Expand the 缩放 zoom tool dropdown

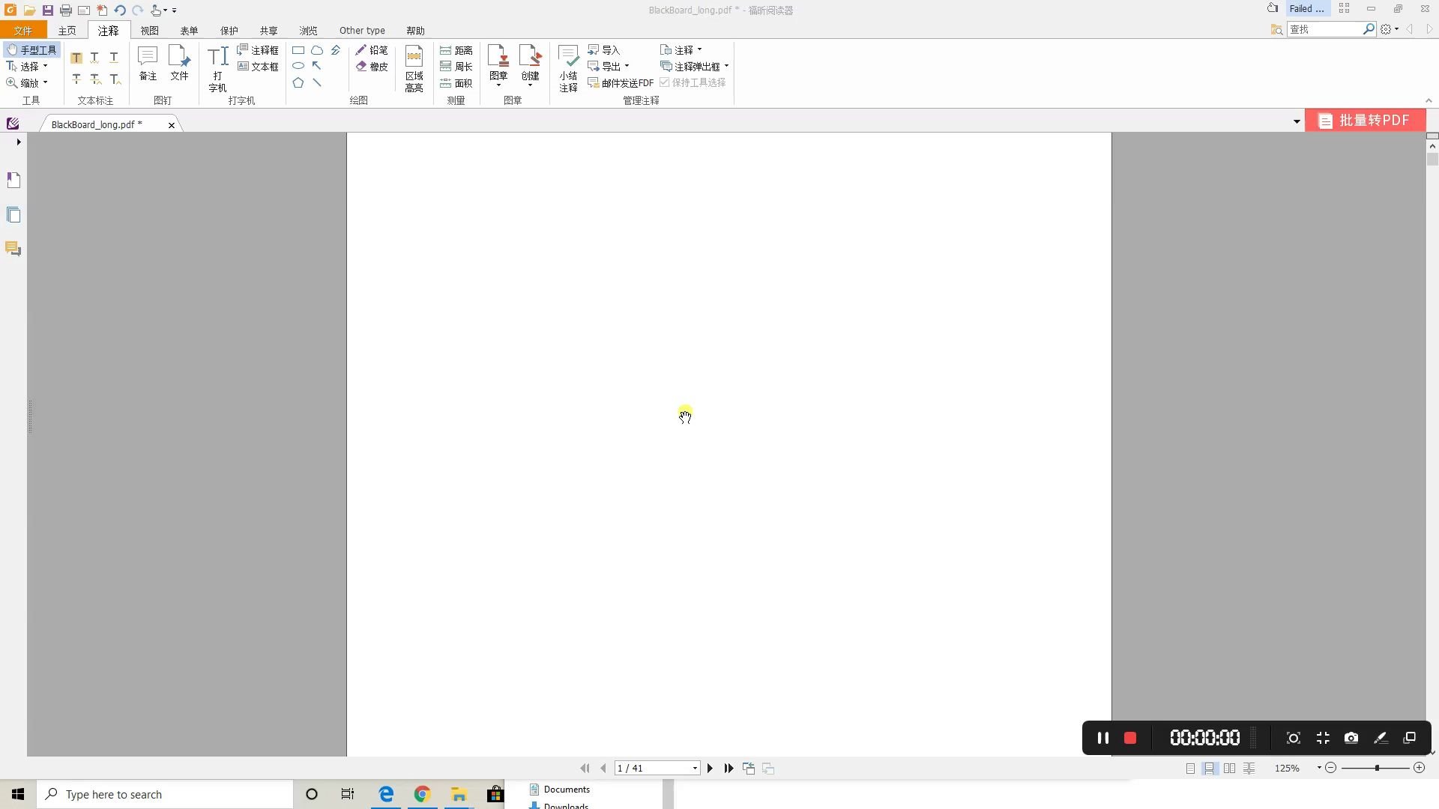(45, 83)
